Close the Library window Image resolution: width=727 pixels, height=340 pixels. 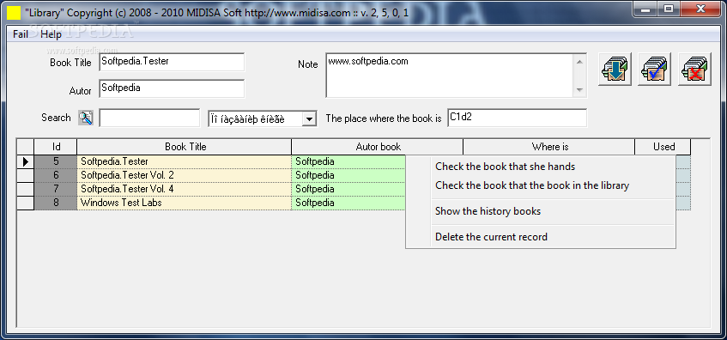pyautogui.click(x=701, y=9)
